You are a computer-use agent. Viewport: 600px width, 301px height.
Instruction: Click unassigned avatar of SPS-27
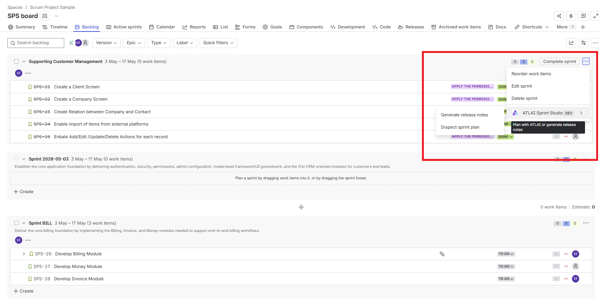coord(575,266)
